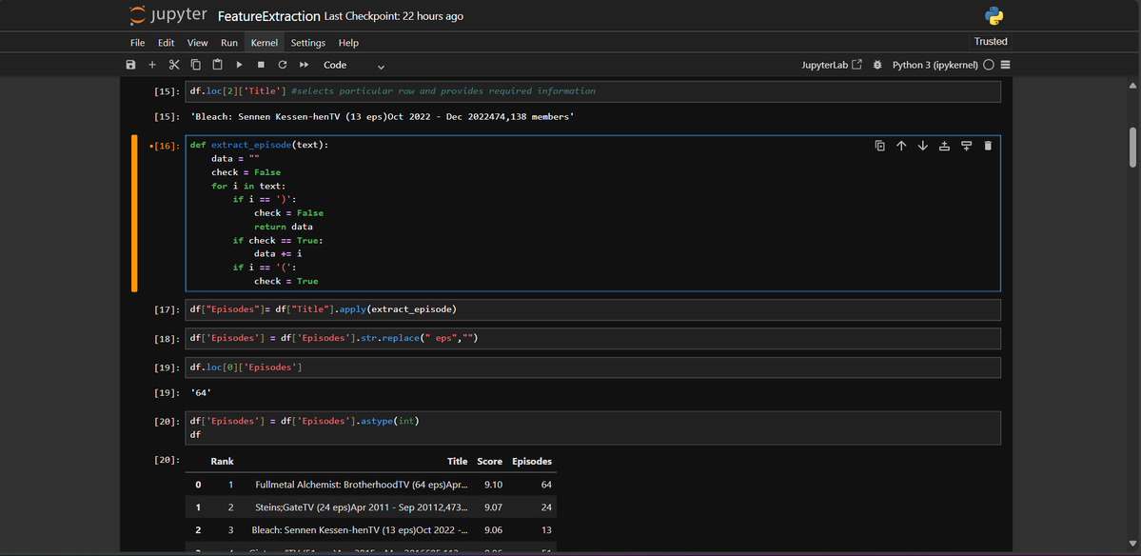Click the Bleach: Sennen Kessen-hen table cell

(x=362, y=529)
